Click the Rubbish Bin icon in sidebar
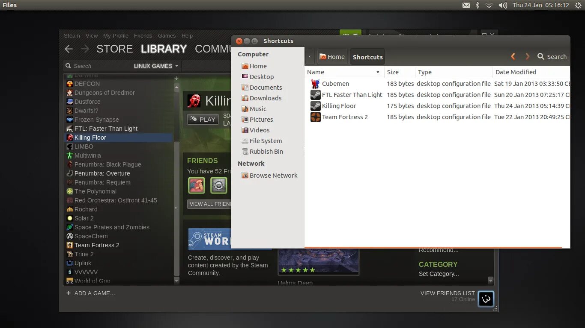Screen dimensions: 585x328 (x=245, y=152)
